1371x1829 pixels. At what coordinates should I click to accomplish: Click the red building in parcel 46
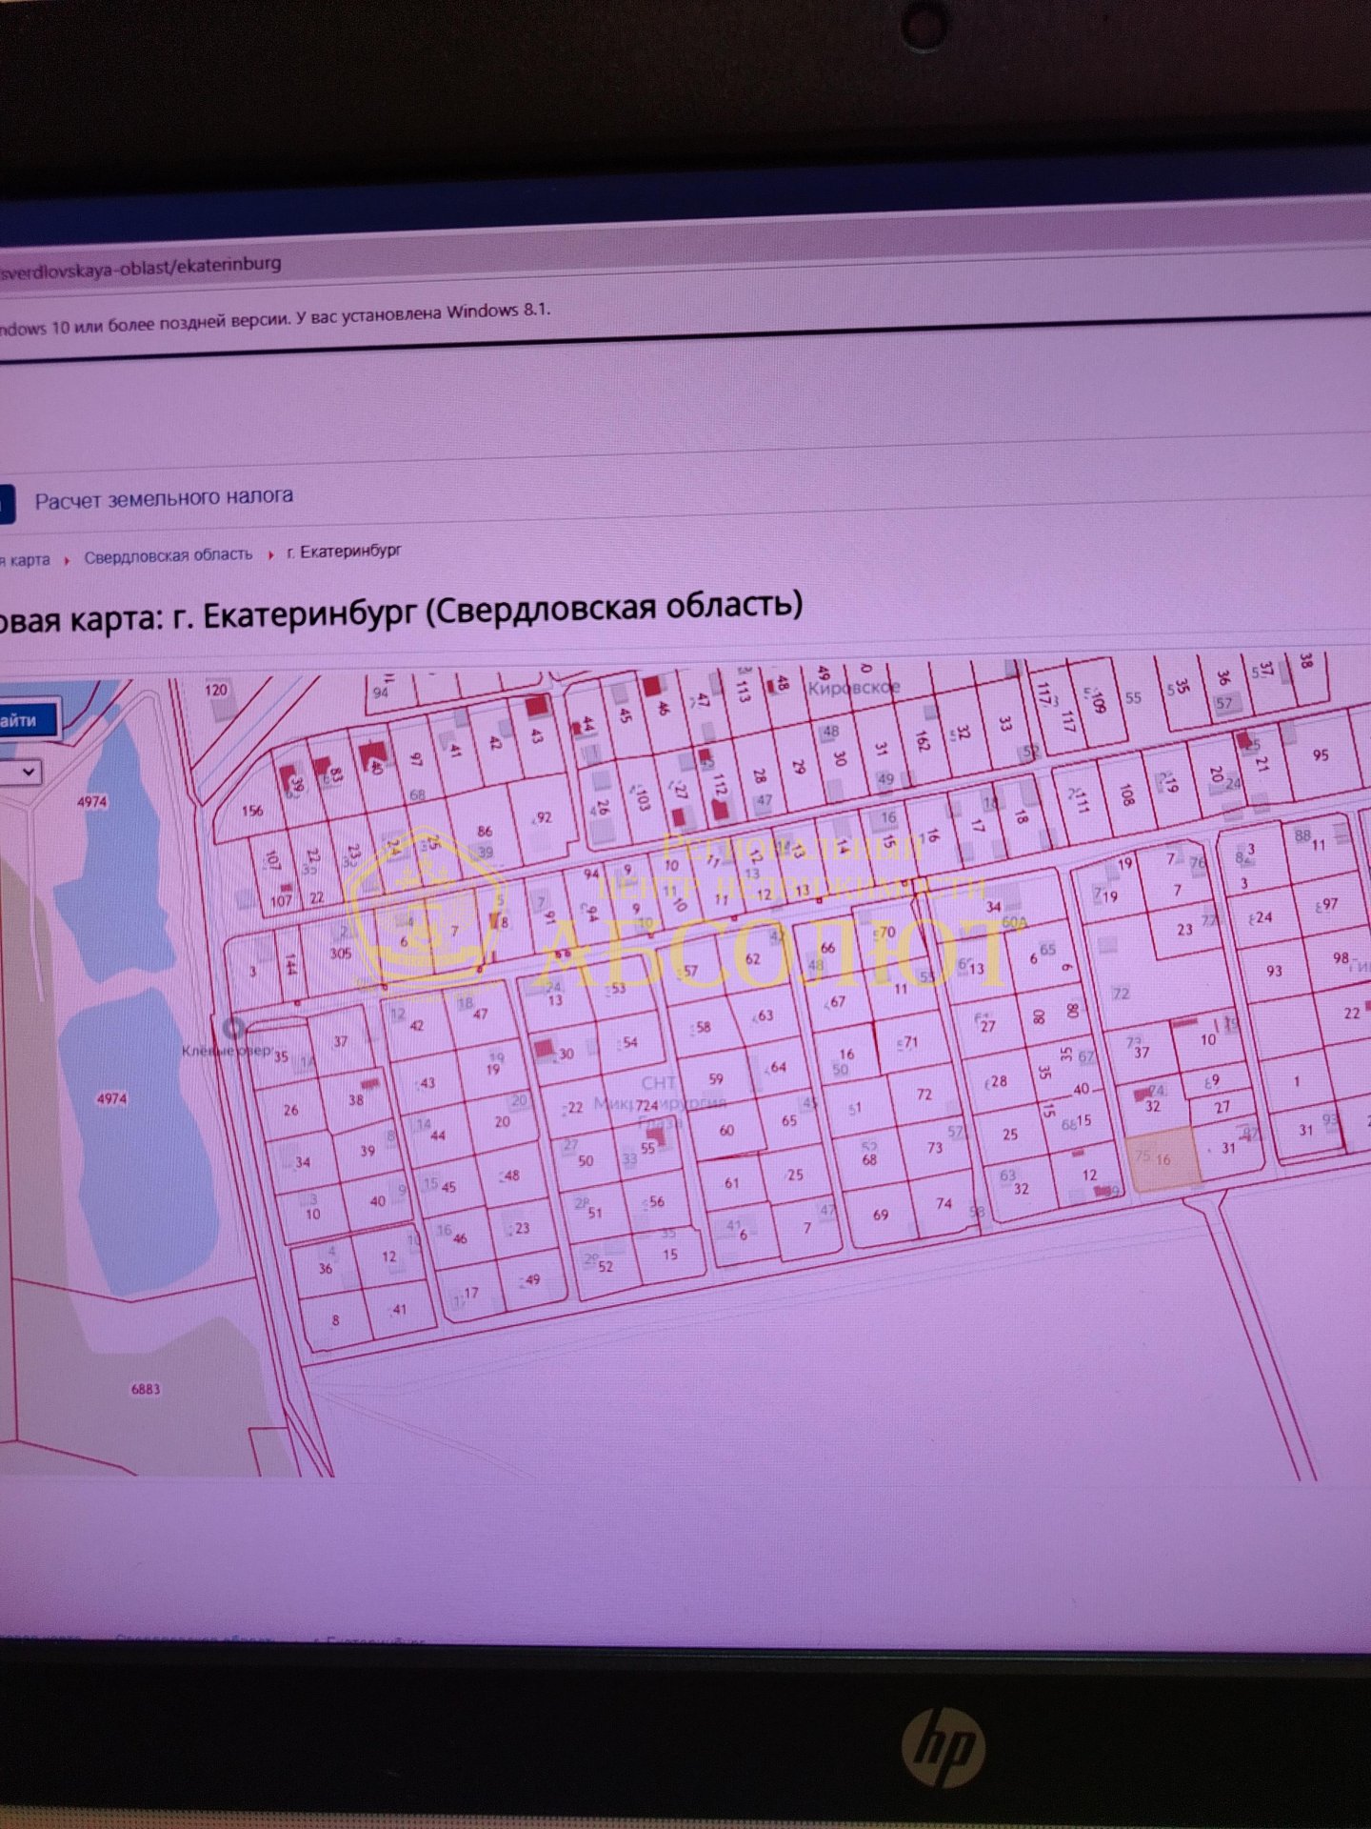(652, 685)
